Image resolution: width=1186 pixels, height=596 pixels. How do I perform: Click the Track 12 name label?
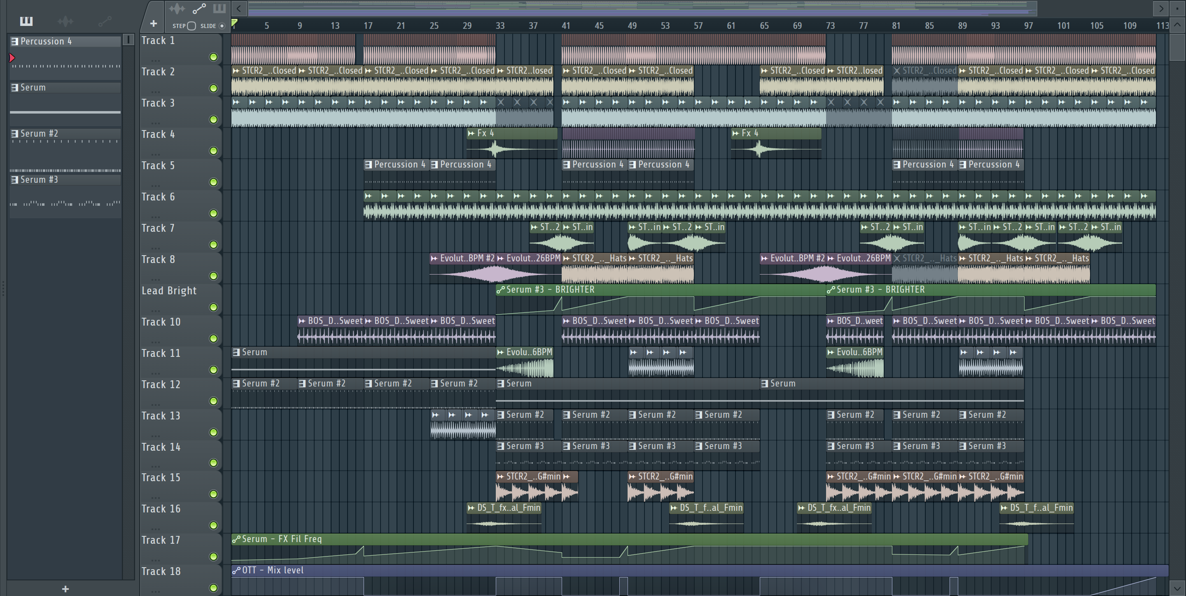pyautogui.click(x=161, y=385)
